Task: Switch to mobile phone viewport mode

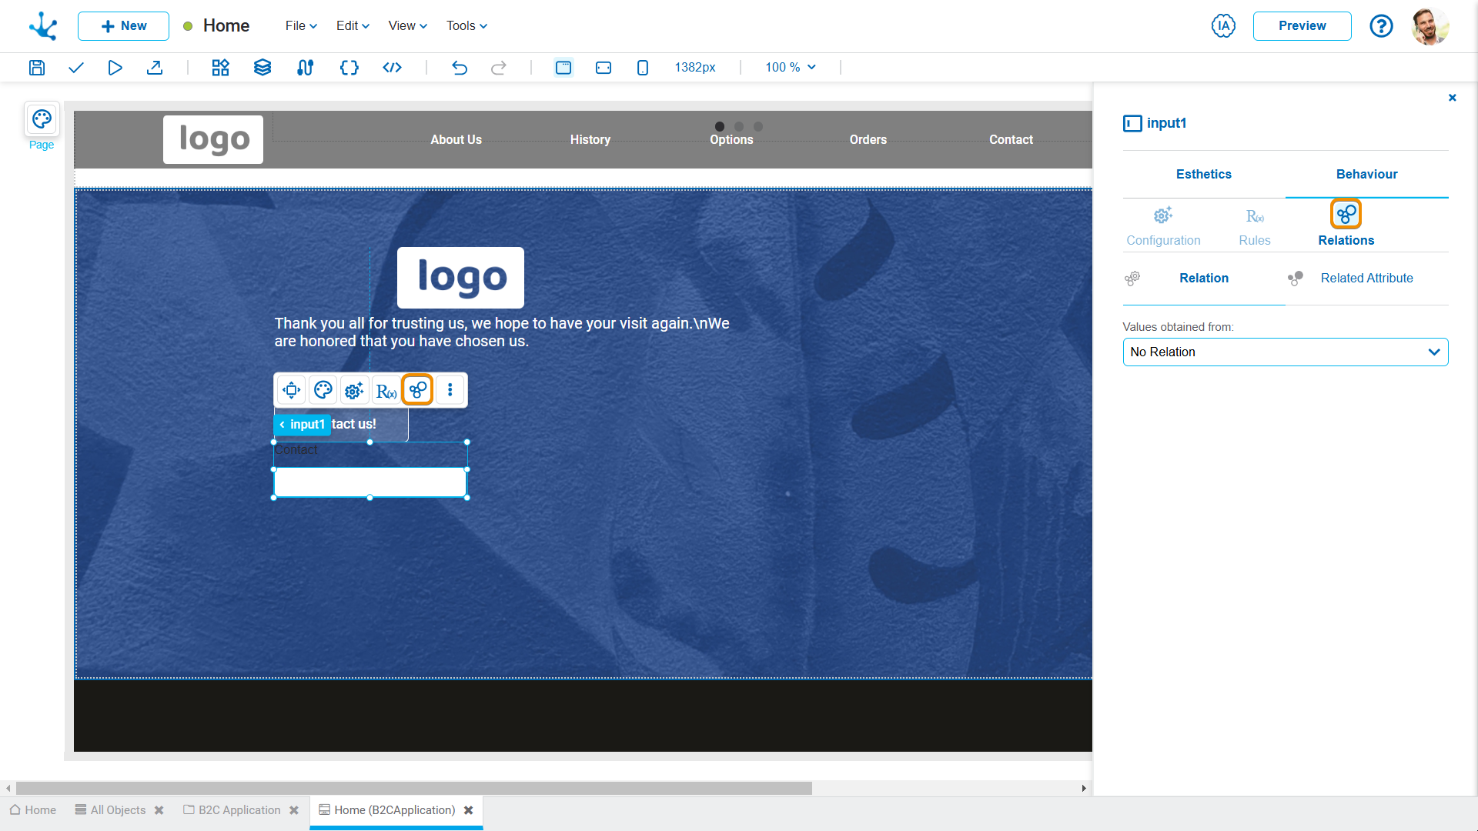Action: tap(643, 68)
